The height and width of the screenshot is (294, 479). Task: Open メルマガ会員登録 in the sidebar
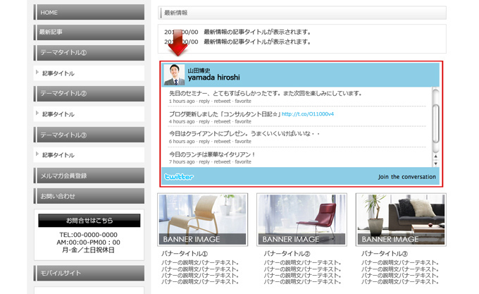click(x=89, y=176)
